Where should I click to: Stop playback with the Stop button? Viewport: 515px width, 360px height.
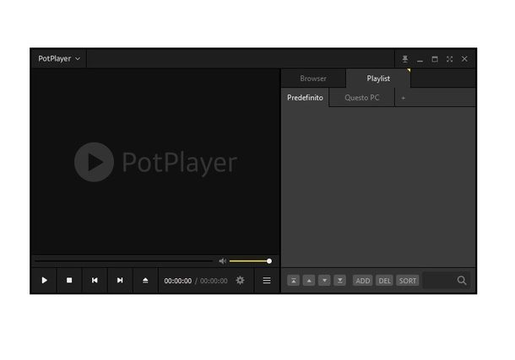(69, 281)
